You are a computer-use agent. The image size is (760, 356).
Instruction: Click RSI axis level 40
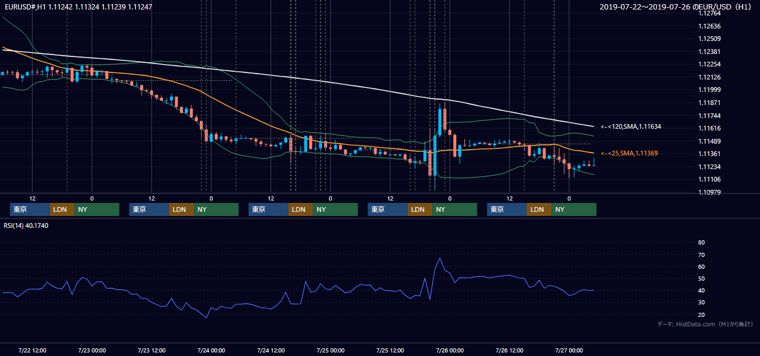coord(701,291)
